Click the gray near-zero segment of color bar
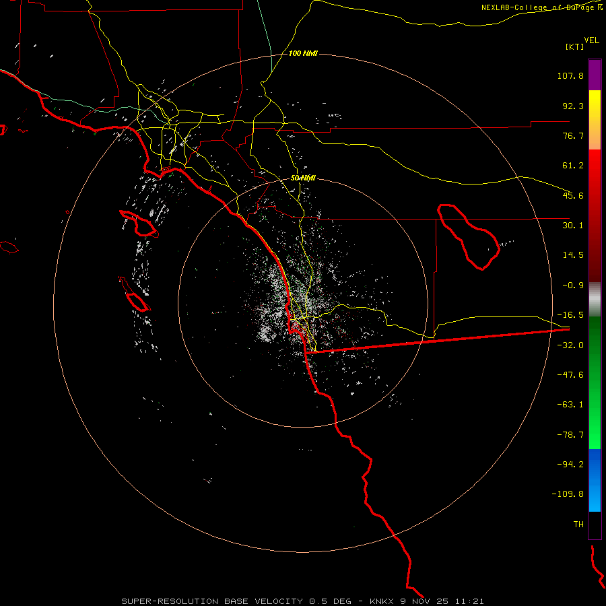This screenshot has width=606, height=606. [595, 300]
